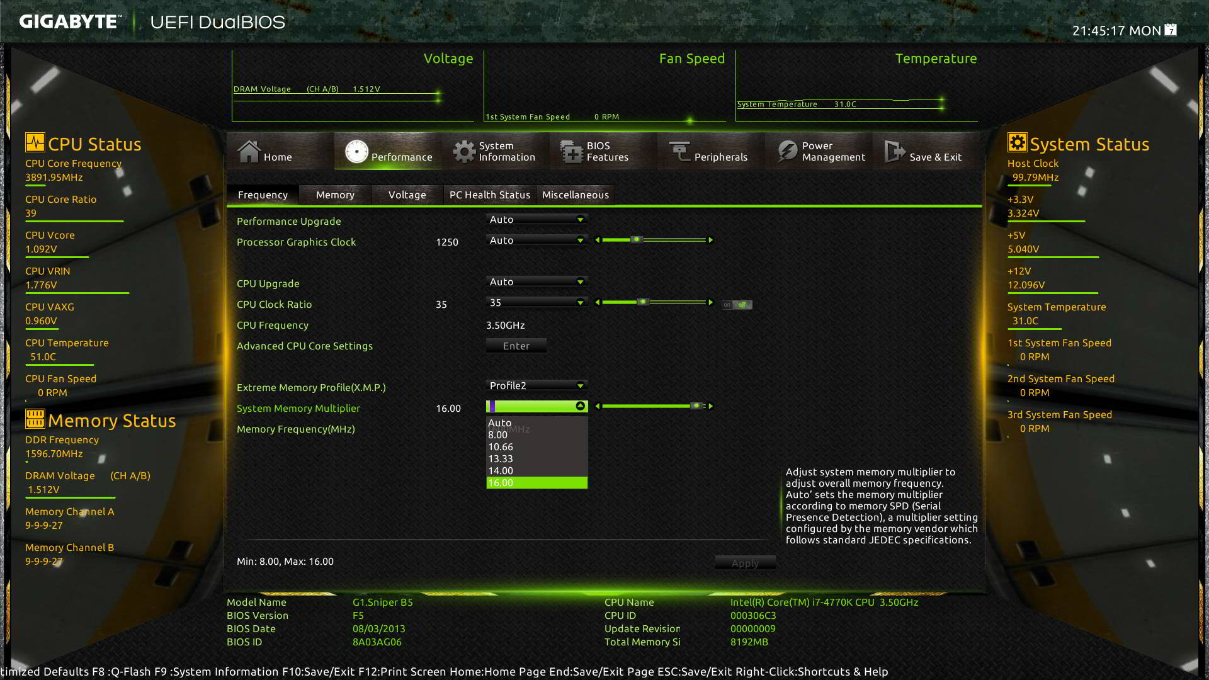Select 10.66 memory multiplier option
Screen dimensions: 1209x680
(x=537, y=446)
